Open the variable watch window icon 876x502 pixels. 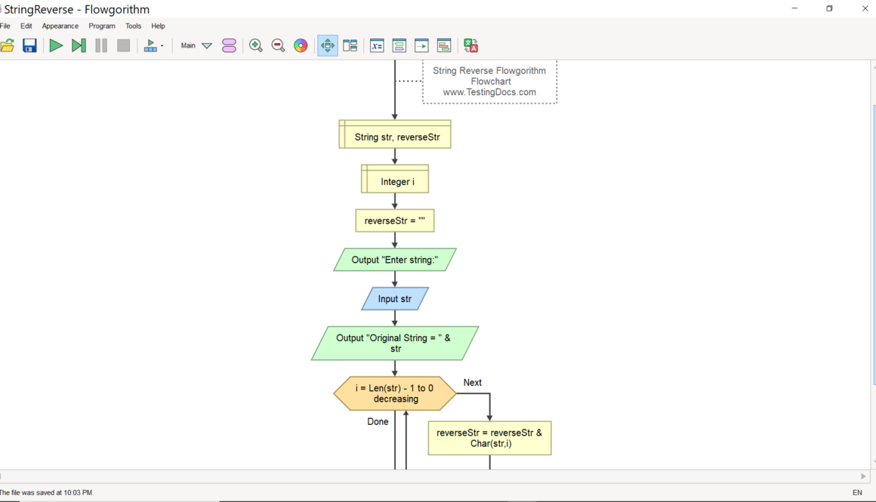(377, 46)
